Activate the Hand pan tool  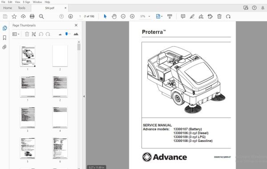(114, 16)
